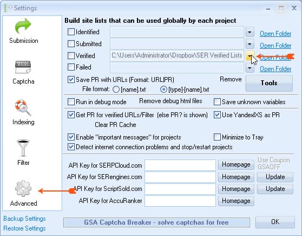Screen dimensions: 302x236
Task: Open the Indexing settings icon
Action: tap(23, 107)
